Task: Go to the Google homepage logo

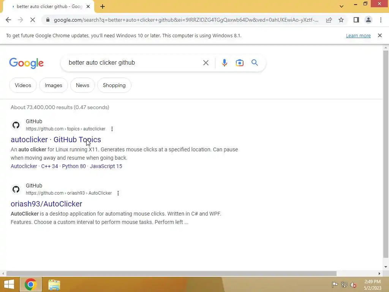Action: click(27, 63)
